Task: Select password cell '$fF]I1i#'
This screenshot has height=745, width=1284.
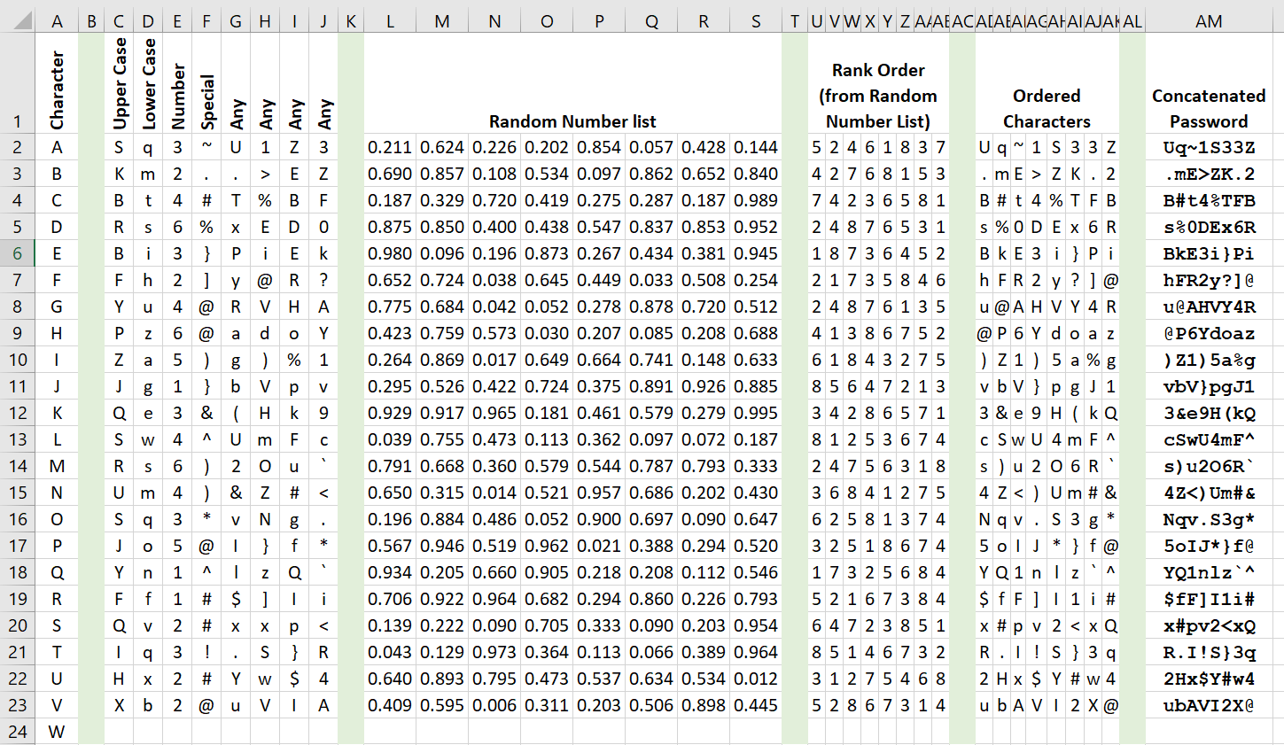Action: point(1209,599)
